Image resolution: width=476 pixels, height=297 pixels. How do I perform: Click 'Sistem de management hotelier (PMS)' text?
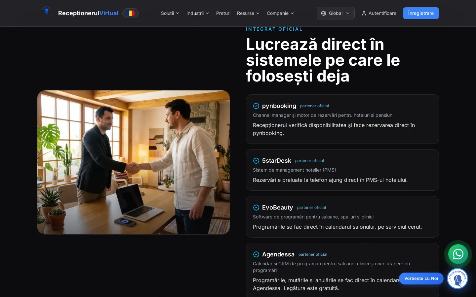(x=294, y=170)
